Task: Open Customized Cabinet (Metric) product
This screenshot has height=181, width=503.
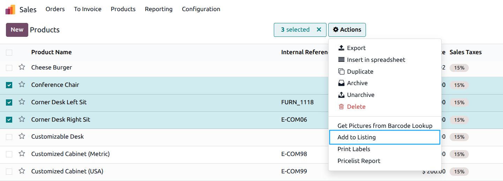Action: 70,154
